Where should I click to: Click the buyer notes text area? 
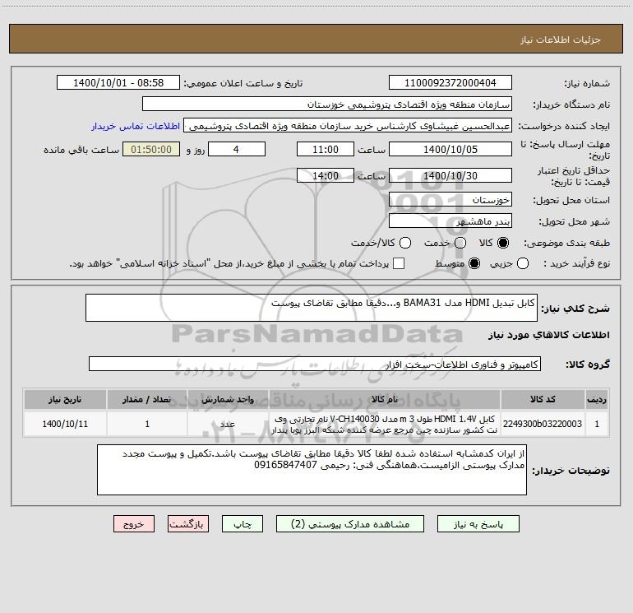[312, 470]
